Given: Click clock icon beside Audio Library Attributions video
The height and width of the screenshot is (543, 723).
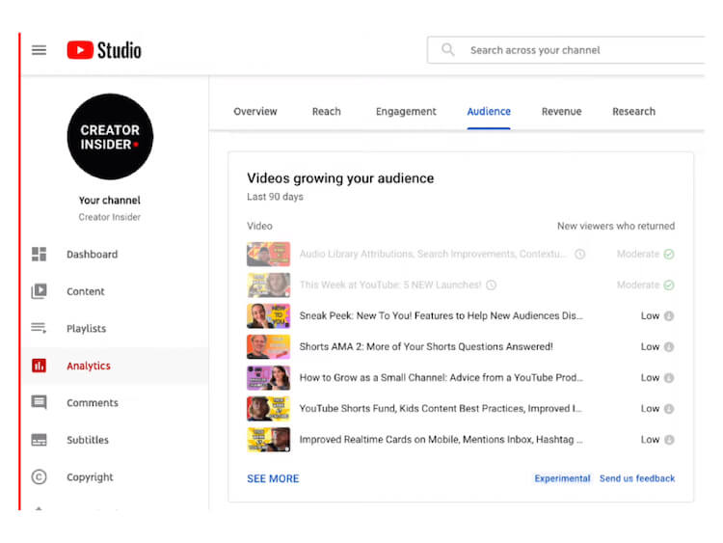Looking at the screenshot, I should click(579, 255).
